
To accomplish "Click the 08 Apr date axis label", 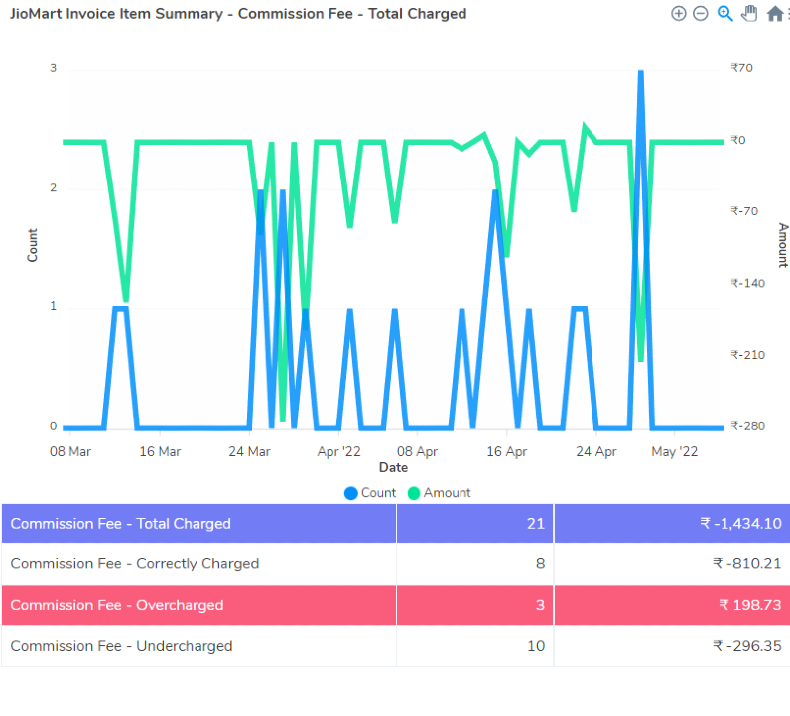I will [x=417, y=451].
